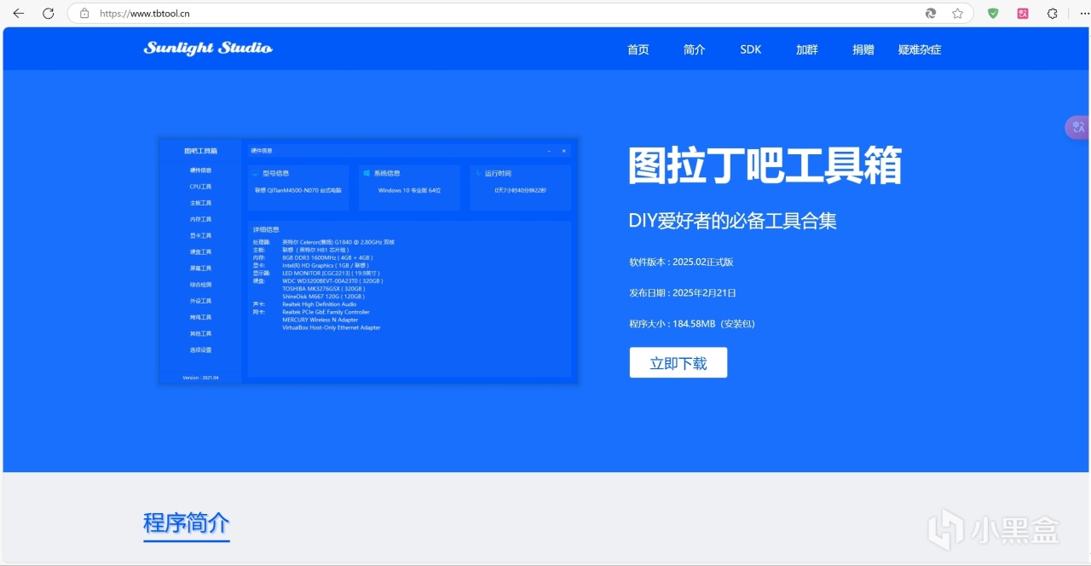Screen dimensions: 1091x566
Task: Click the 程序简介 section heading
Action: (187, 523)
